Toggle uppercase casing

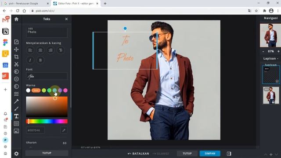tap(61, 50)
